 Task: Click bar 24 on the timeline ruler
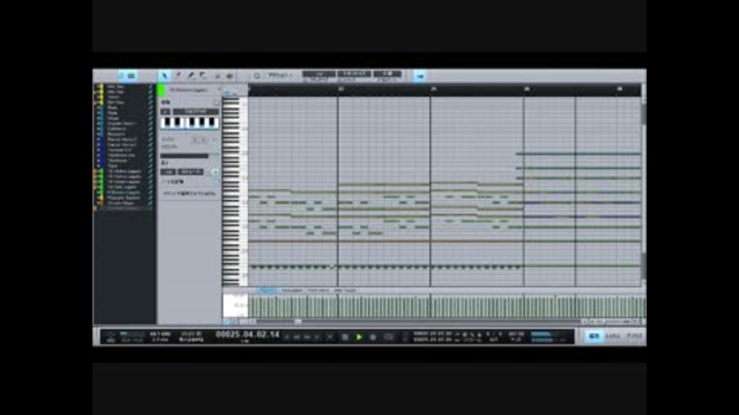[x=433, y=89]
